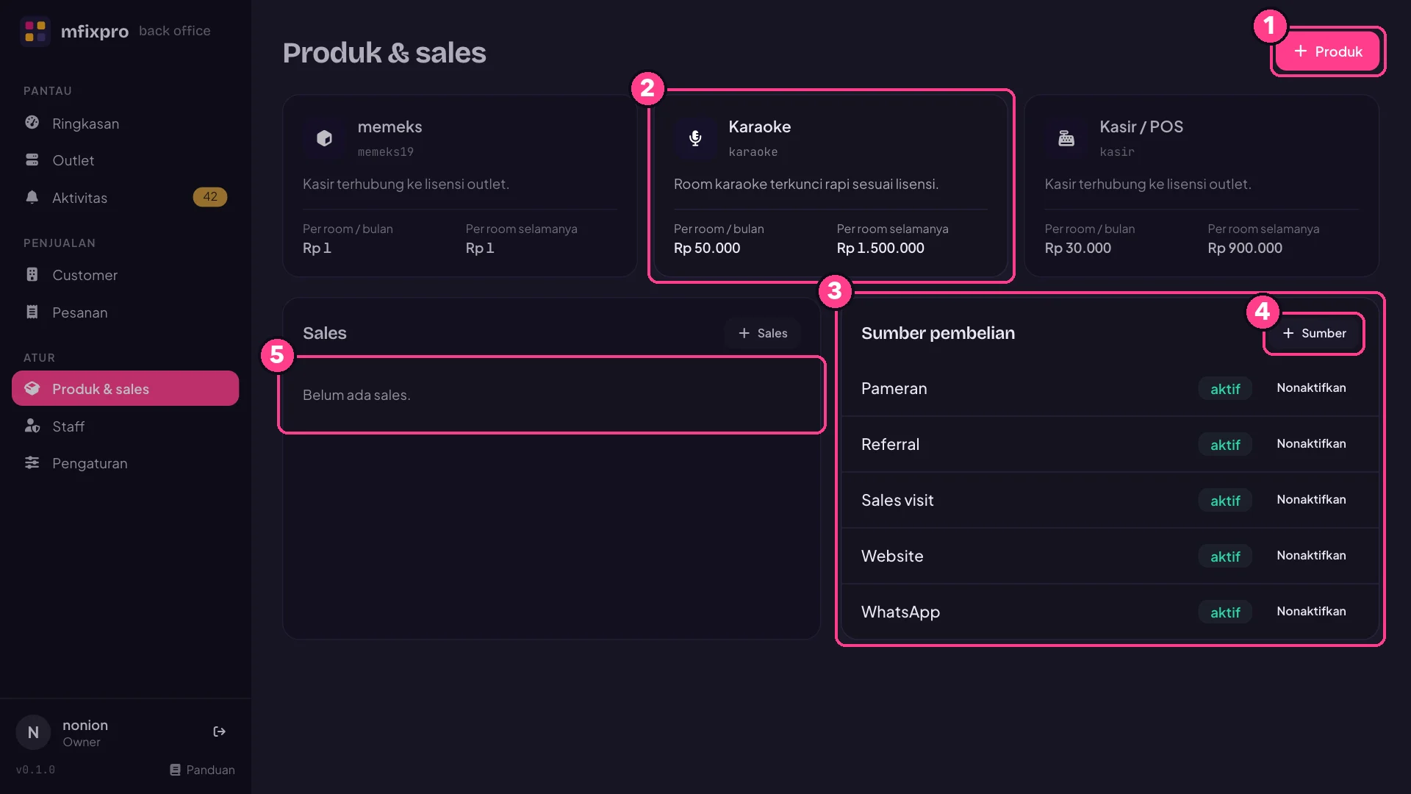Click the logout icon beside nonion
The image size is (1411, 794).
(219, 732)
